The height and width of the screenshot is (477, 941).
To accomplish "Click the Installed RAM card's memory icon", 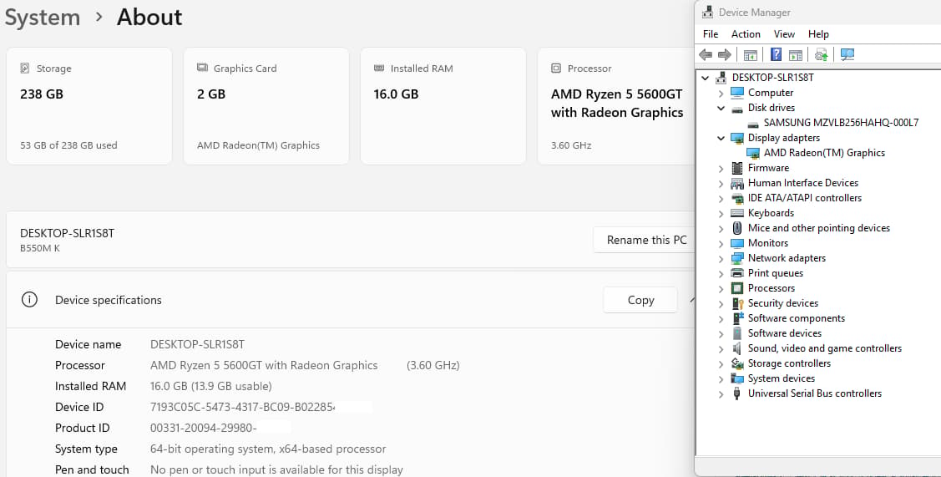I will (379, 68).
